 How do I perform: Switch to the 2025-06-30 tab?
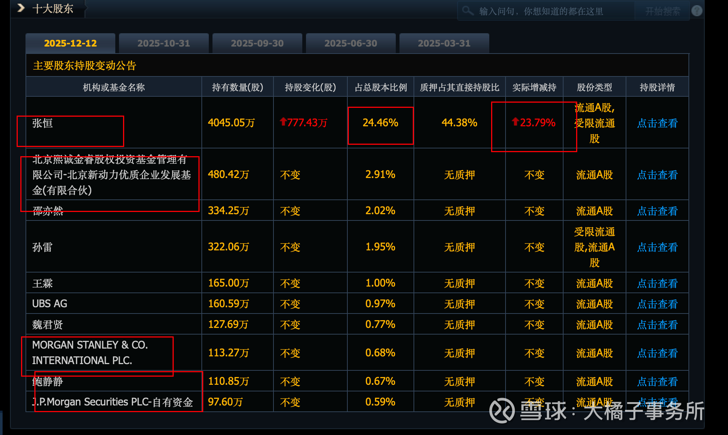[x=351, y=43]
